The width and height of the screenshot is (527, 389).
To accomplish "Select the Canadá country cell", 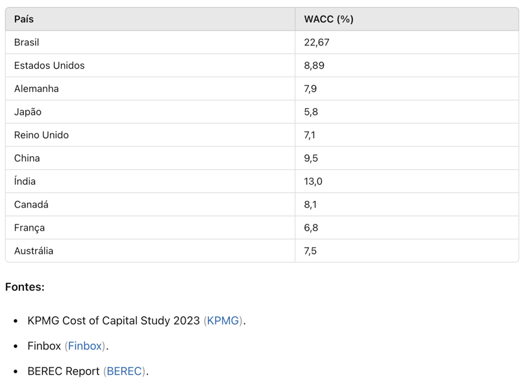I will coord(31,204).
